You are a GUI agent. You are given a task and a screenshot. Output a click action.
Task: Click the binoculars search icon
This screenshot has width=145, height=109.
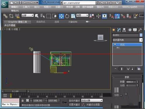(98, 3)
